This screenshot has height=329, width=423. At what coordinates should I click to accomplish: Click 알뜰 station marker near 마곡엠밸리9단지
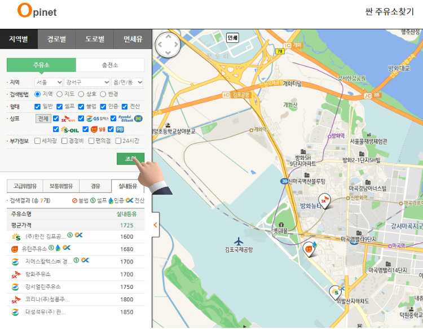309,249
